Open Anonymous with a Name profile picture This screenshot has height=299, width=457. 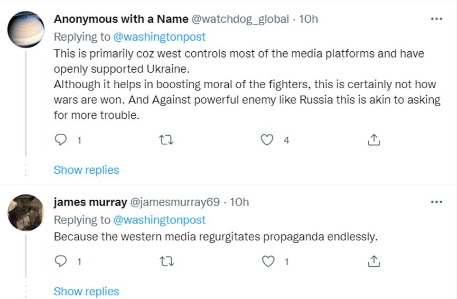(x=25, y=29)
